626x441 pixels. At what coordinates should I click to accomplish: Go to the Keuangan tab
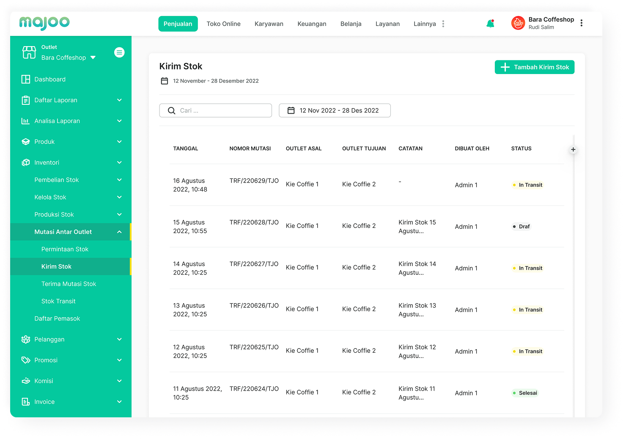click(x=312, y=24)
